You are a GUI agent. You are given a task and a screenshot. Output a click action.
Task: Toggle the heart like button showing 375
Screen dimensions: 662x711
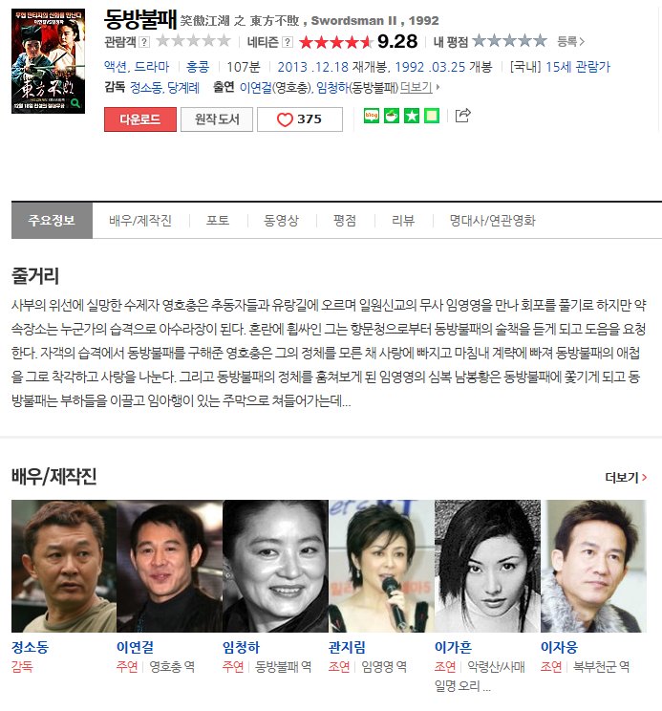[300, 119]
